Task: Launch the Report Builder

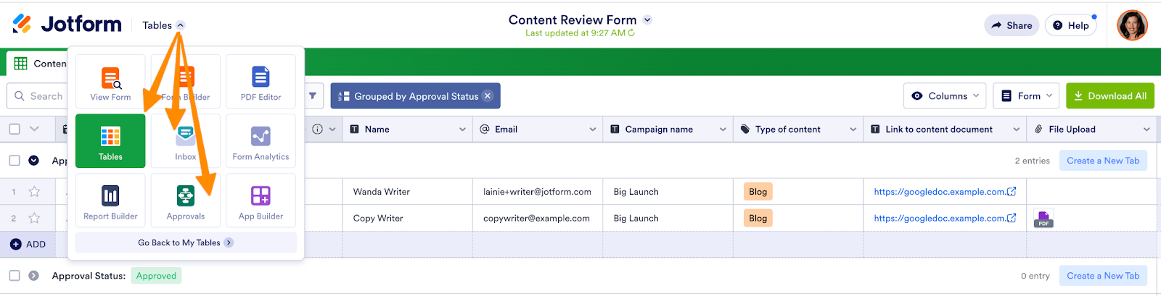Action: click(110, 201)
